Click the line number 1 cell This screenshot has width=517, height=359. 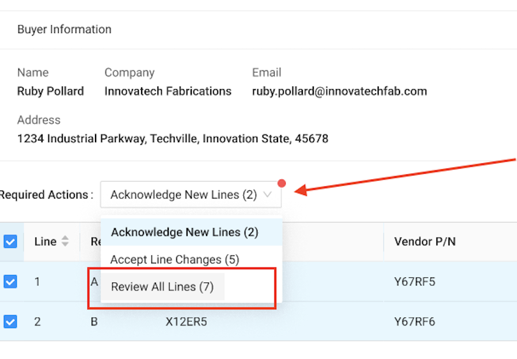(37, 281)
